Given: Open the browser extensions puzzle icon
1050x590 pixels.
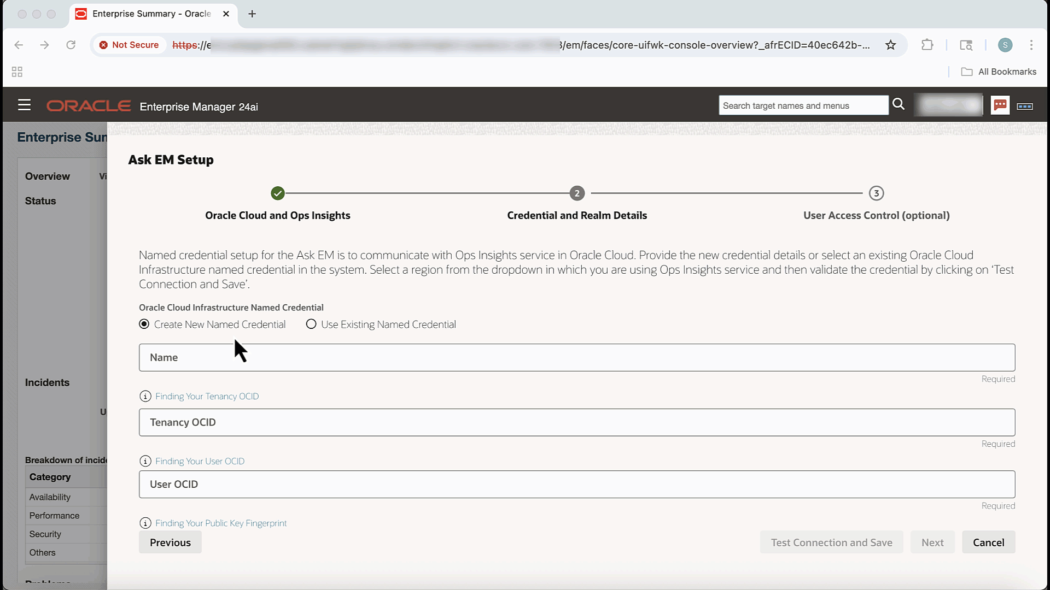Looking at the screenshot, I should (x=927, y=45).
